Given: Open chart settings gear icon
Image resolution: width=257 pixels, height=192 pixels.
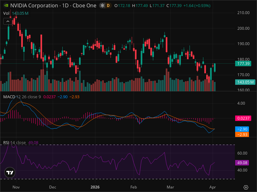Looking at the screenshot, I should [246, 187].
